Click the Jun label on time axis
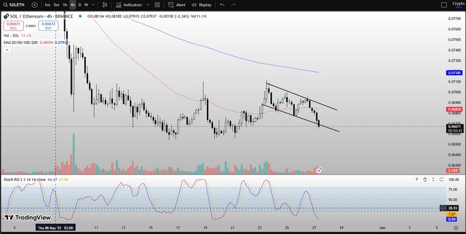Screen dimensions: 466x234 [x=382, y=228]
